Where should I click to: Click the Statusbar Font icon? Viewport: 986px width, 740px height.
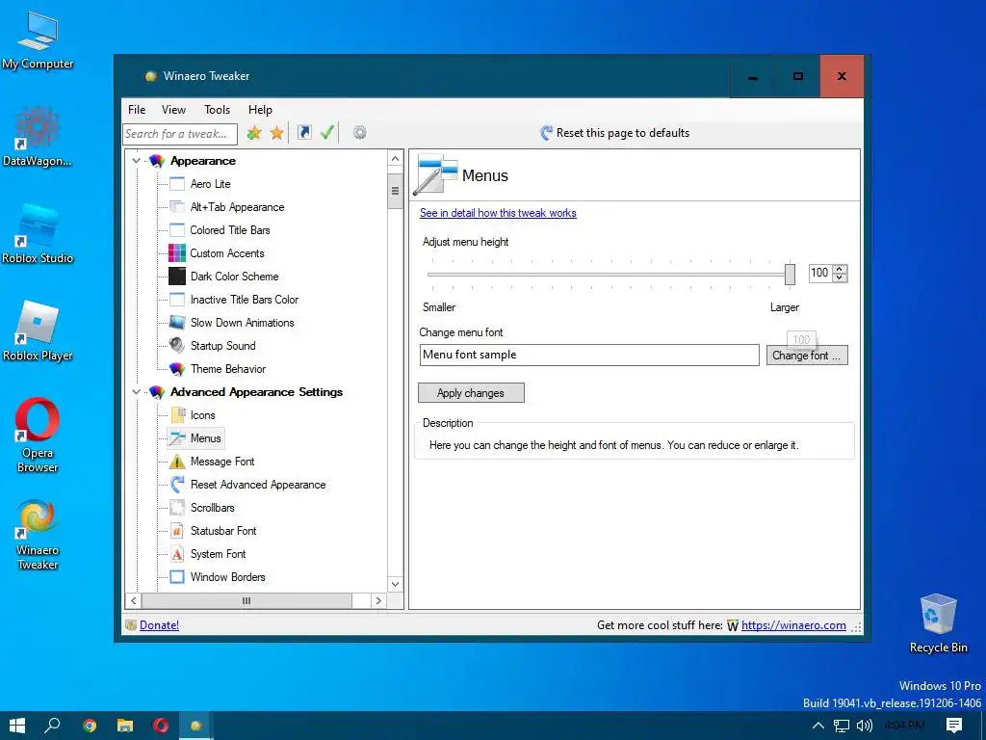[x=177, y=531]
